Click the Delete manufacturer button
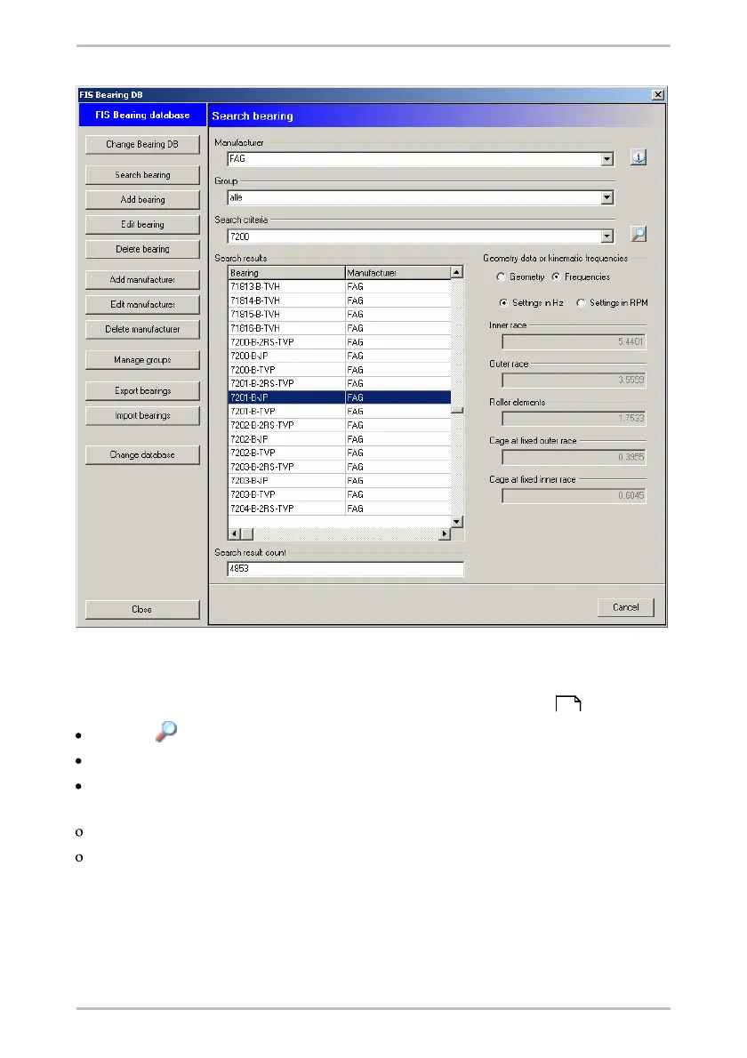 click(x=142, y=329)
